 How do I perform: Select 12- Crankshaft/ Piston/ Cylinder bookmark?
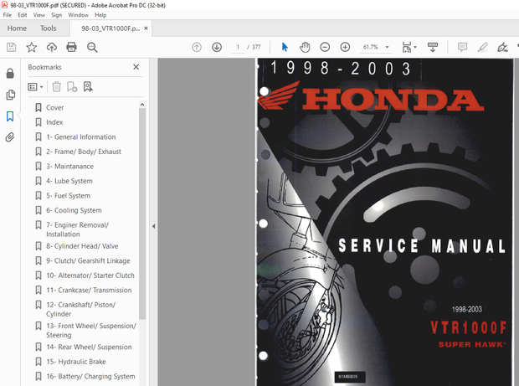click(x=80, y=309)
